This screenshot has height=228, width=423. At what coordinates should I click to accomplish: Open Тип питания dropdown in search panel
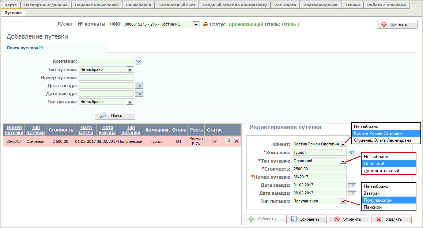(x=130, y=102)
